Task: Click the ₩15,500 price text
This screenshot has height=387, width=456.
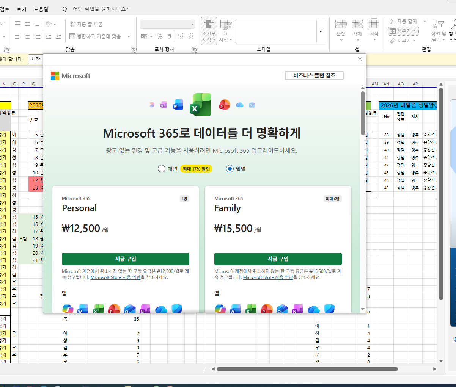Action: point(233,228)
